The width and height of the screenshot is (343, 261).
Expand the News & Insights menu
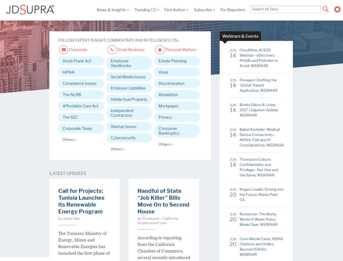coord(113,10)
